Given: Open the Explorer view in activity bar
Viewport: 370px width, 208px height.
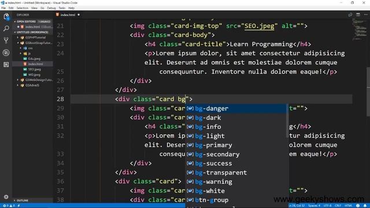Looking at the screenshot, I should [6, 17].
